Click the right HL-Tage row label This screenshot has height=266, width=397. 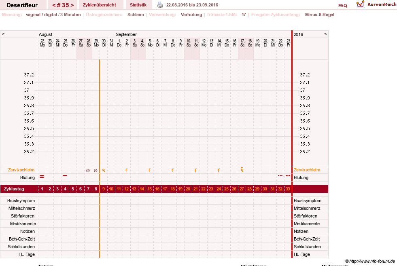(x=302, y=254)
